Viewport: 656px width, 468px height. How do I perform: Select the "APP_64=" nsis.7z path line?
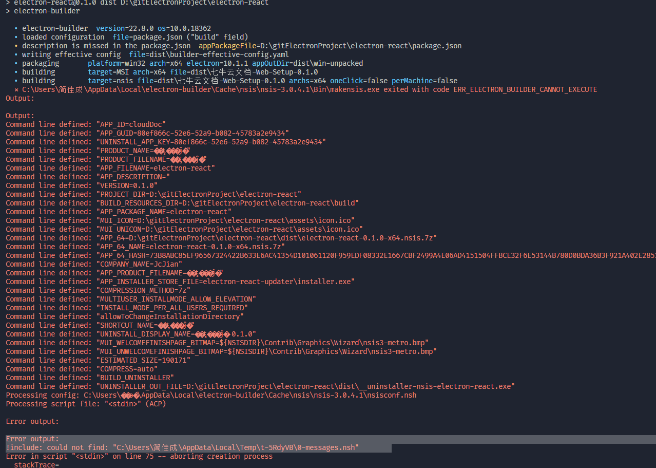tap(221, 238)
